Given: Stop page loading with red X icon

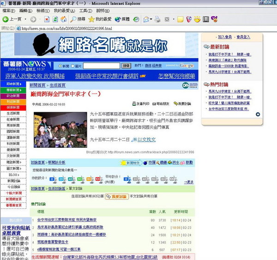Looking at the screenshot, I should [47, 19].
